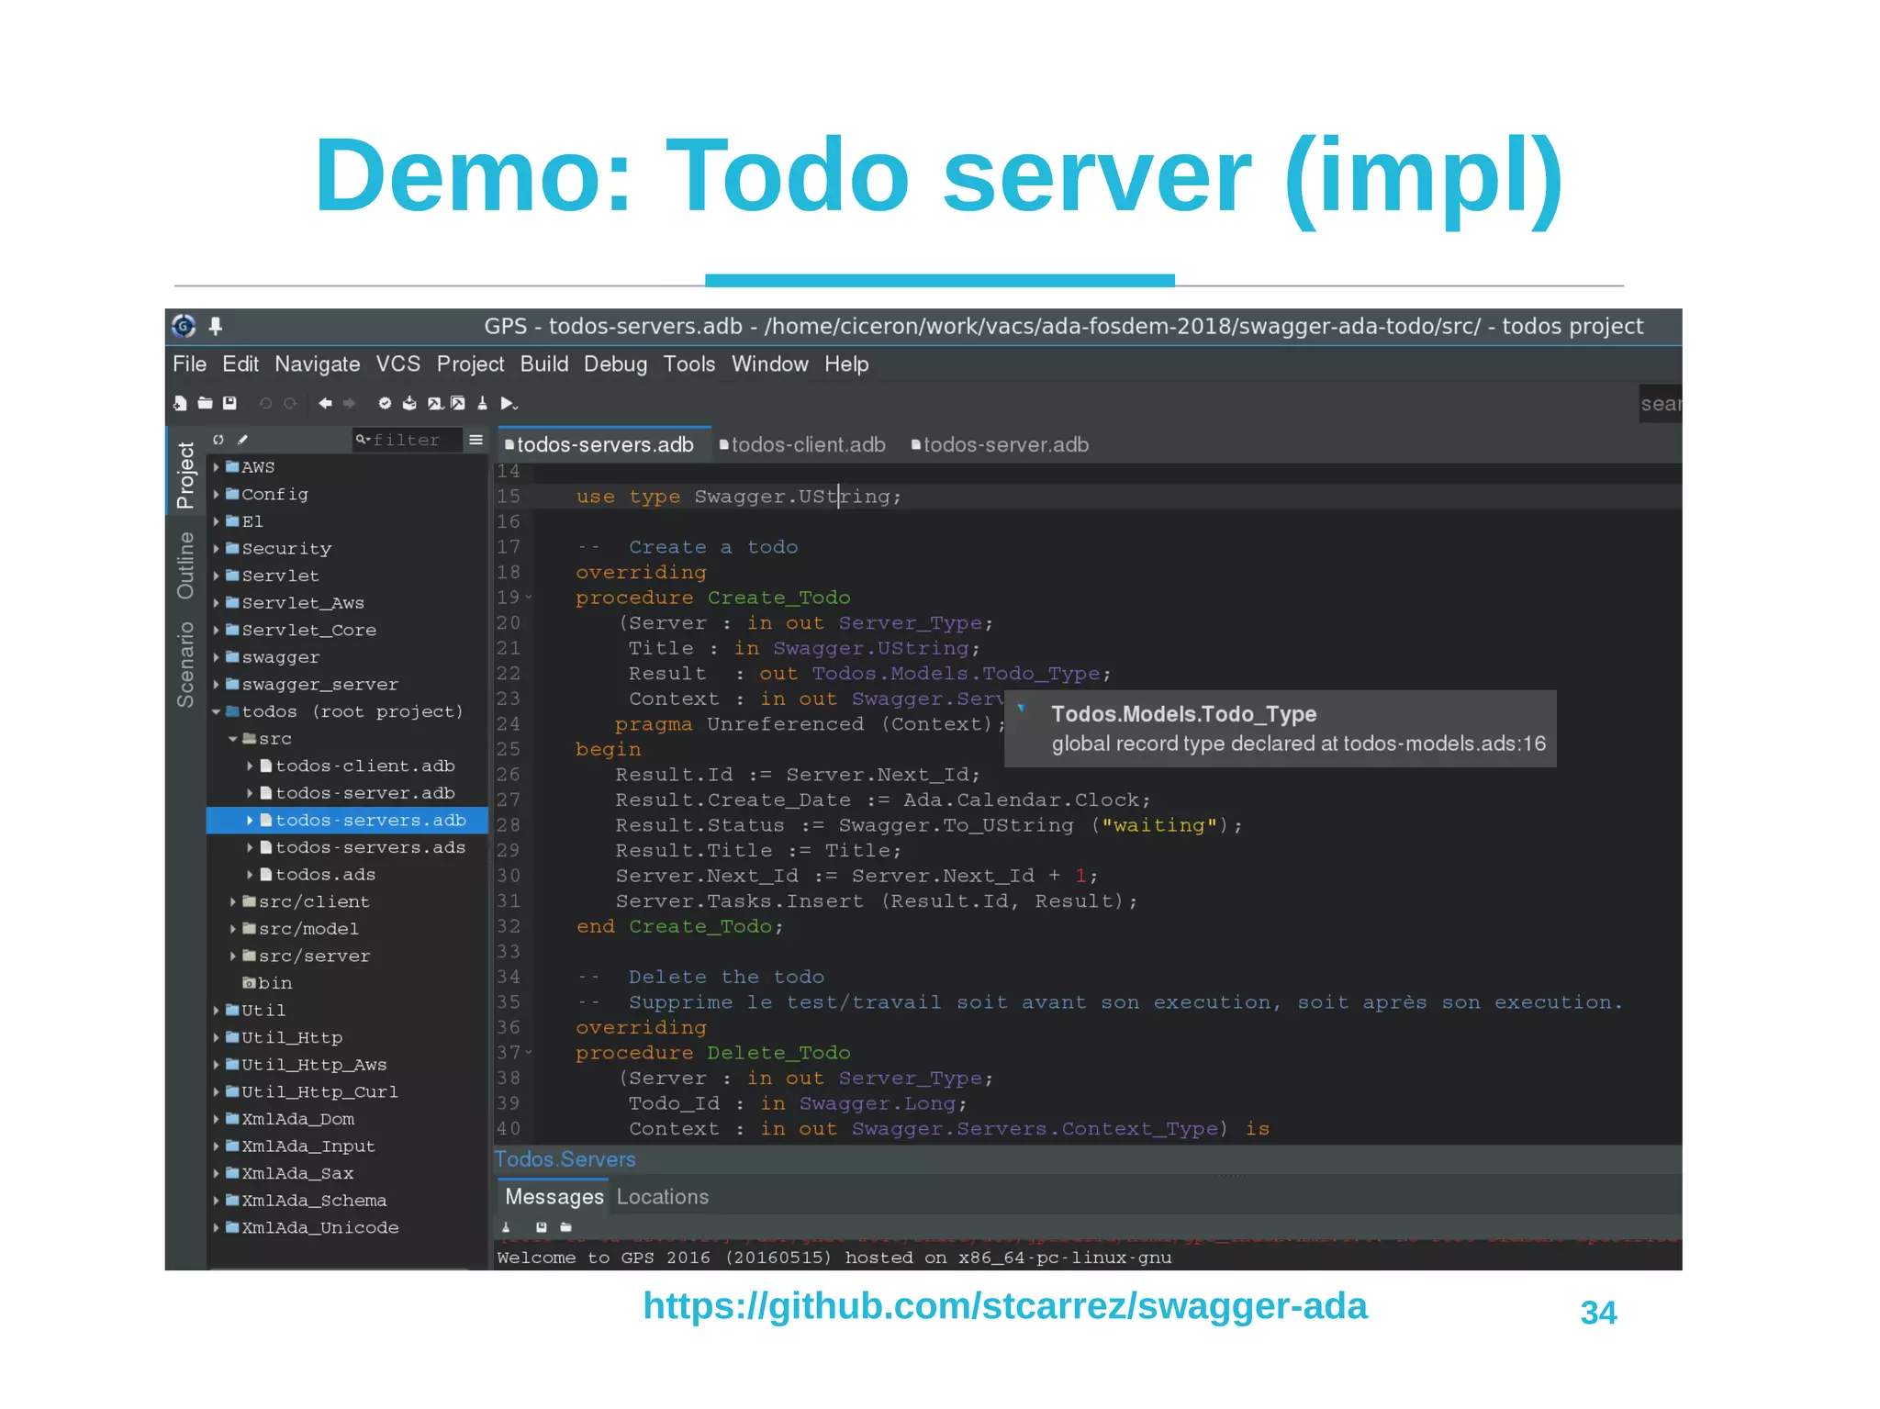The height and width of the screenshot is (1409, 1880).
Task: Expand the XmlAda_Schema project node
Action: click(217, 1201)
